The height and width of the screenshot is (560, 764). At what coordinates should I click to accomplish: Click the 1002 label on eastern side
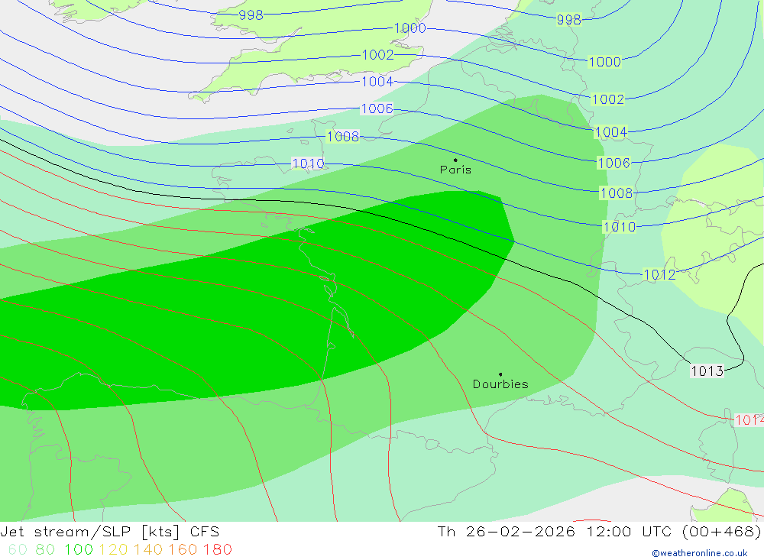point(607,99)
